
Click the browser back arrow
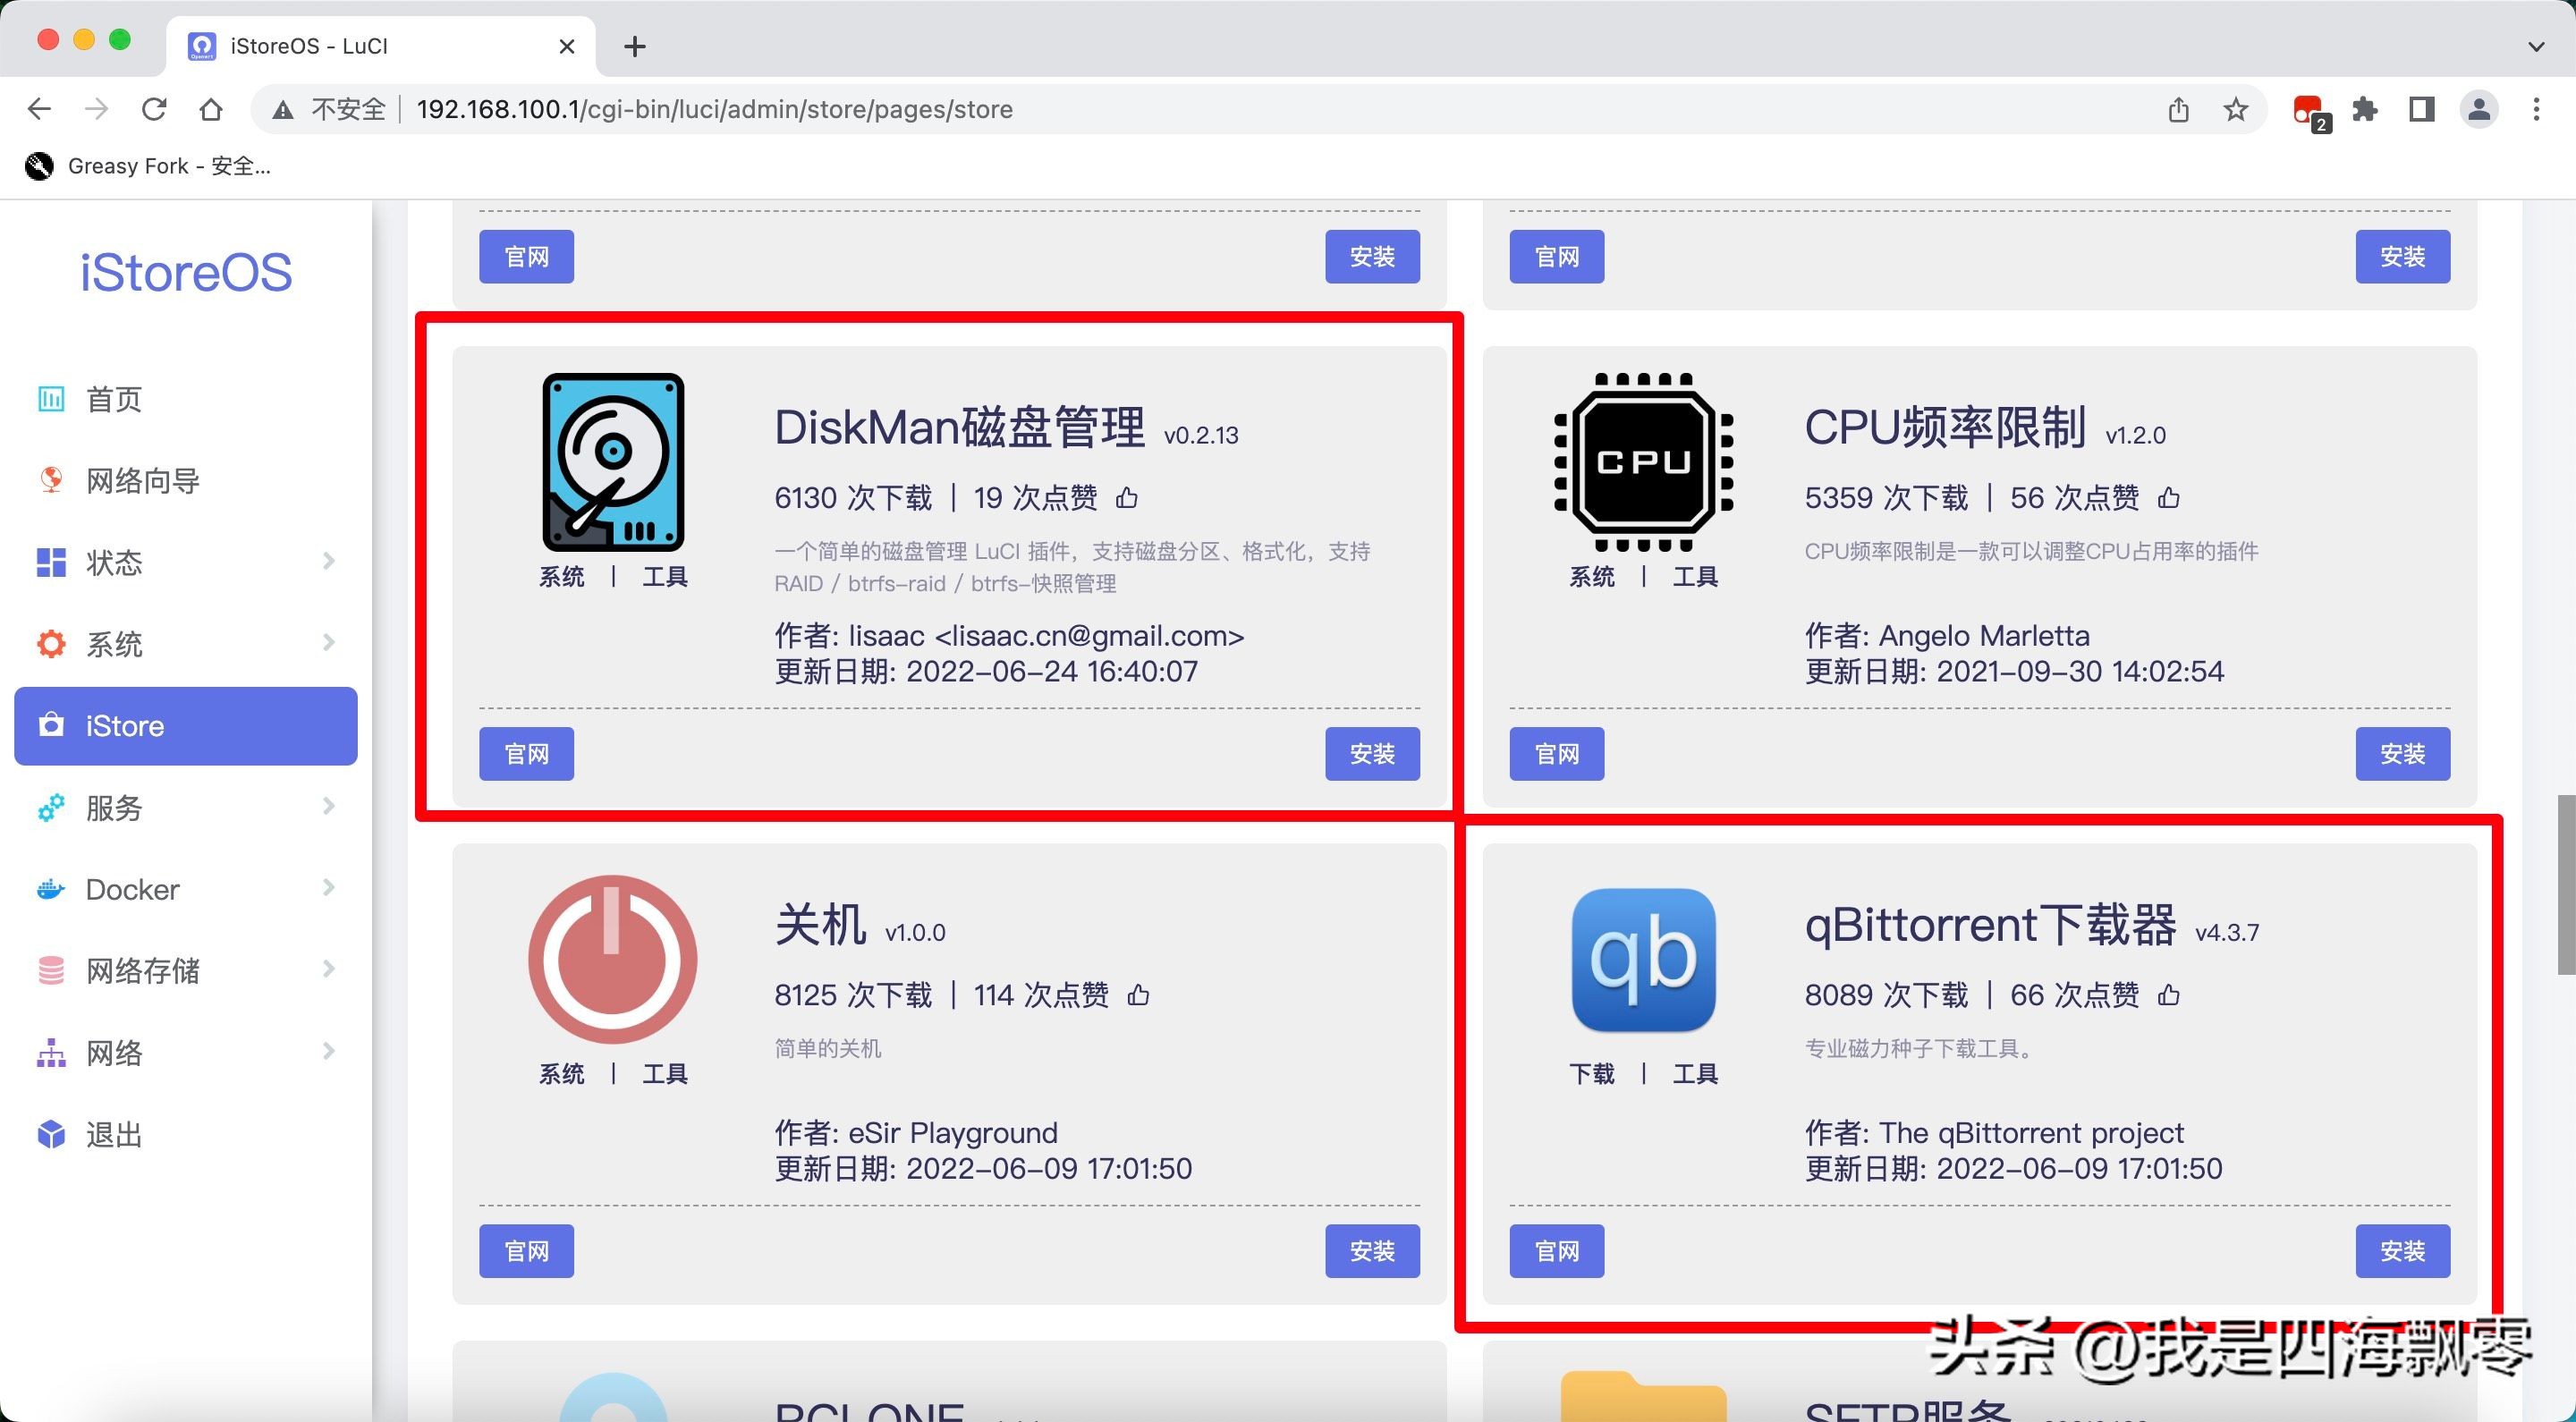[x=39, y=109]
